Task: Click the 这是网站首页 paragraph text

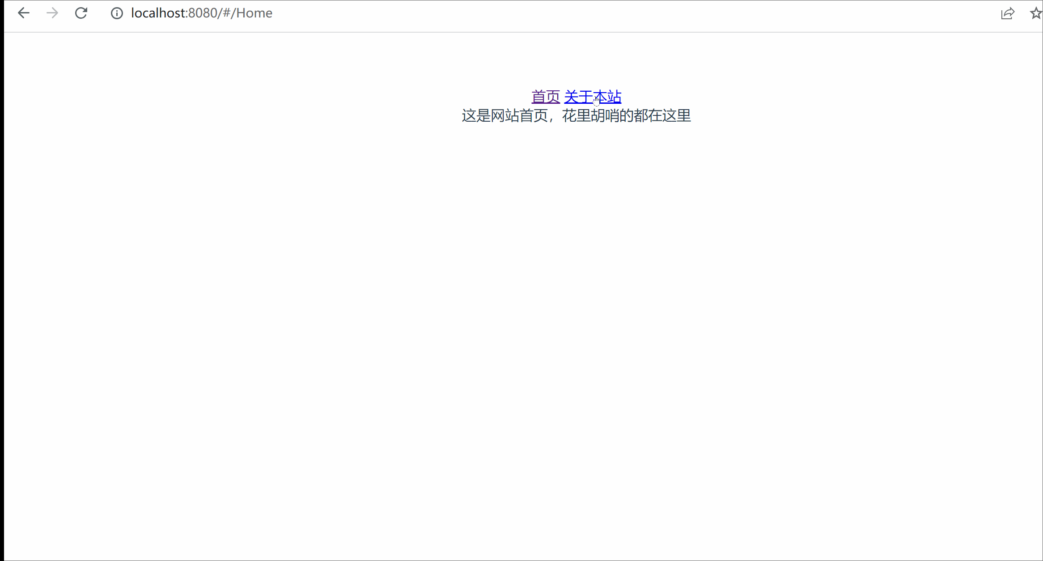Action: [505, 116]
